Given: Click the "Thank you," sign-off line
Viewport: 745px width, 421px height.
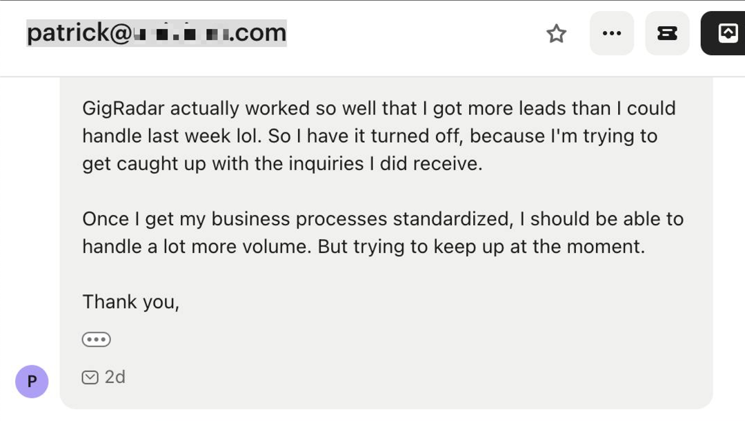Looking at the screenshot, I should 130,302.
